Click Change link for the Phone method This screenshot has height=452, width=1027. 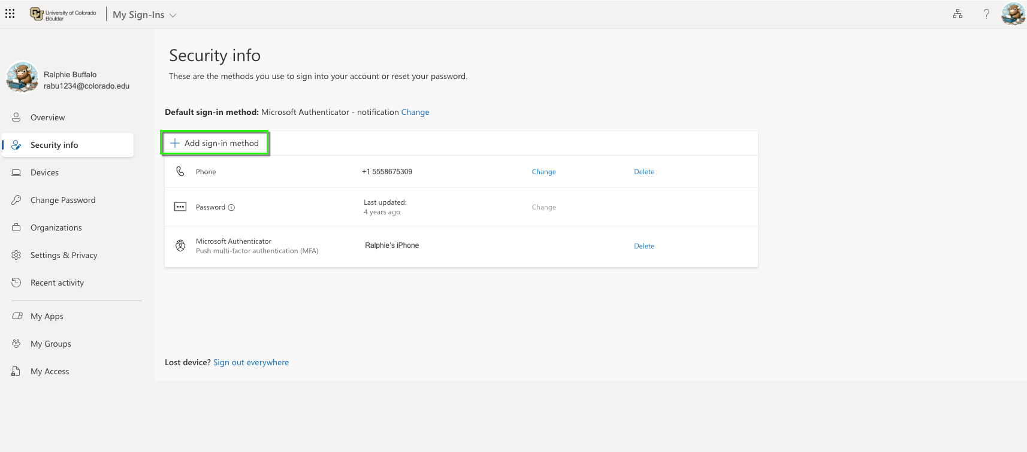(543, 172)
